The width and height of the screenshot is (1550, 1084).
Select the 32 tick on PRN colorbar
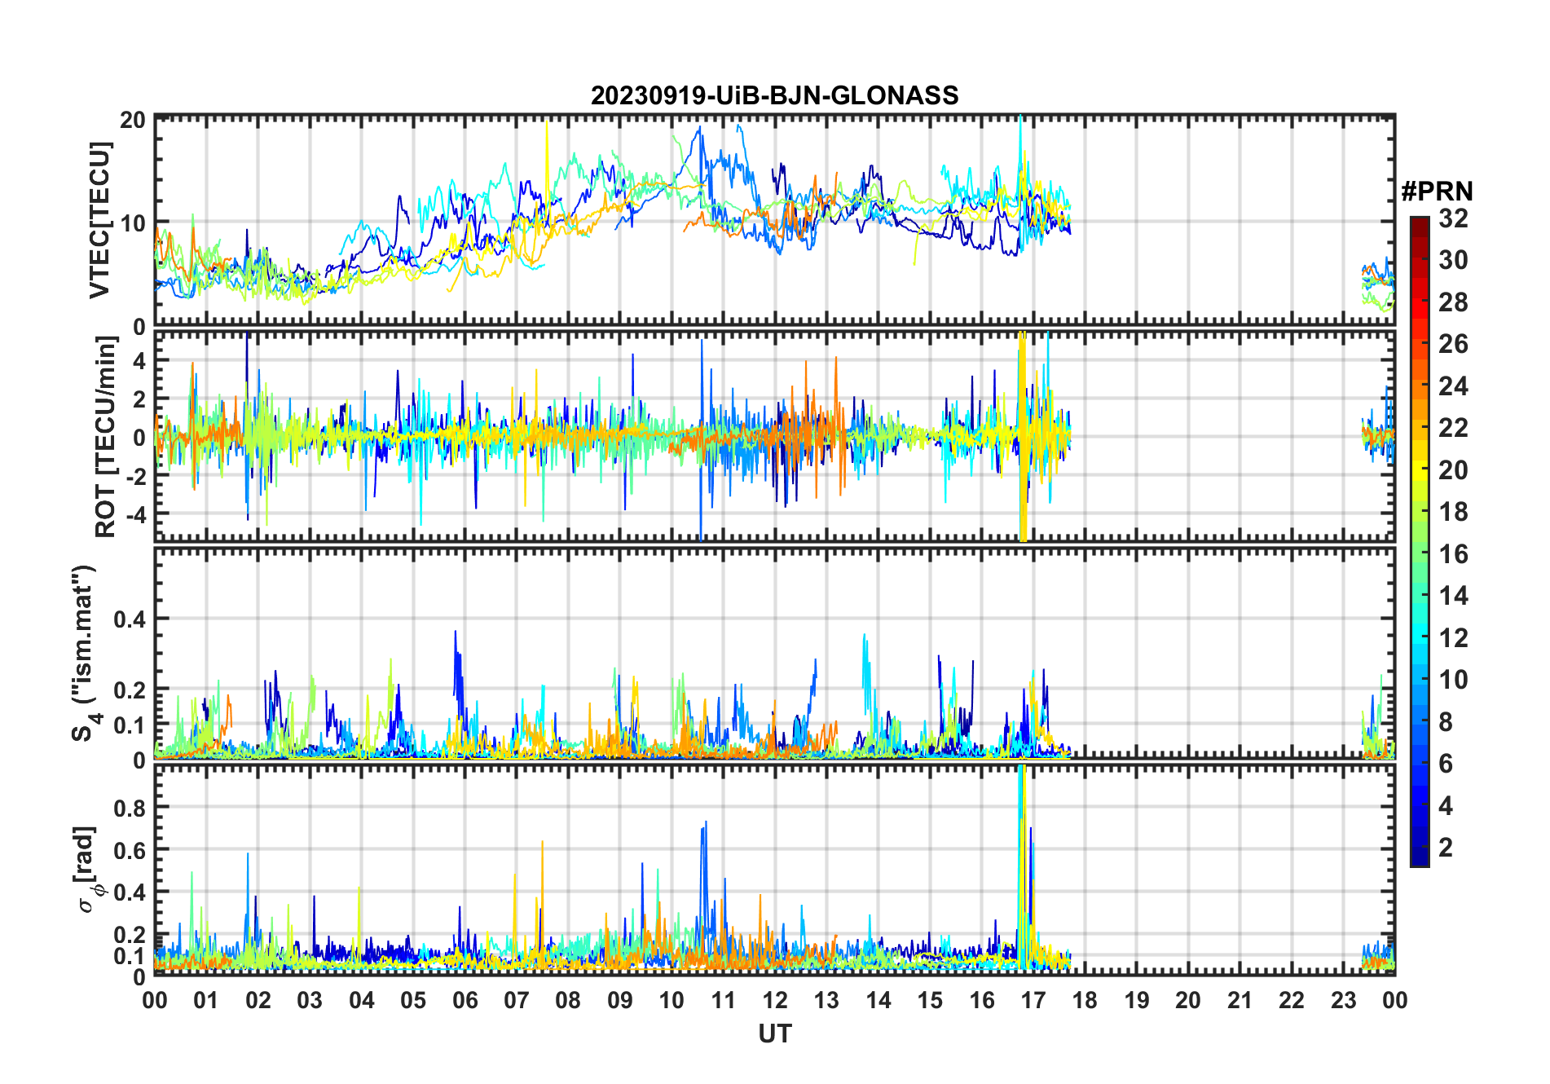pos(1453,218)
